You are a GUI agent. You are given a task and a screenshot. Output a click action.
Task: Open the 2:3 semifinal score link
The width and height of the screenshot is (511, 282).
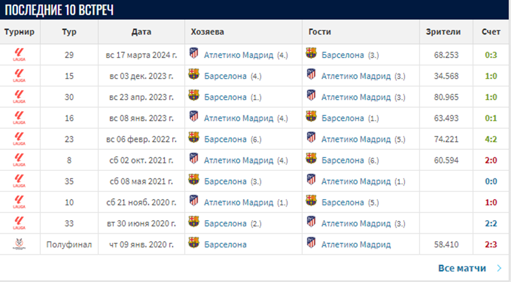pos(491,245)
